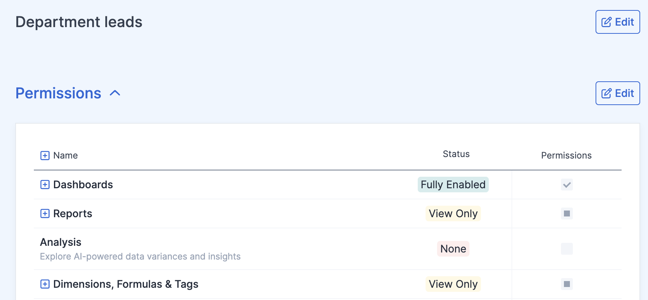Click the None status badge
Viewport: 648px width, 300px height.
453,249
